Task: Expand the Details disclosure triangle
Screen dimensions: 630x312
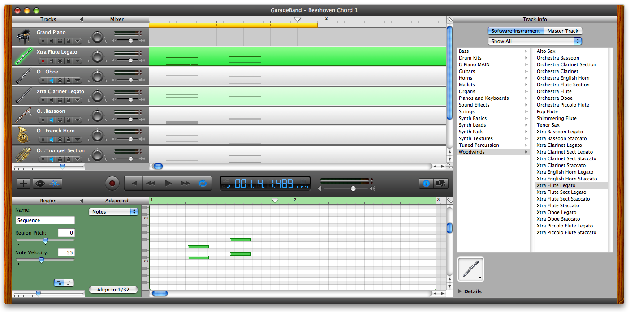Action: click(460, 291)
